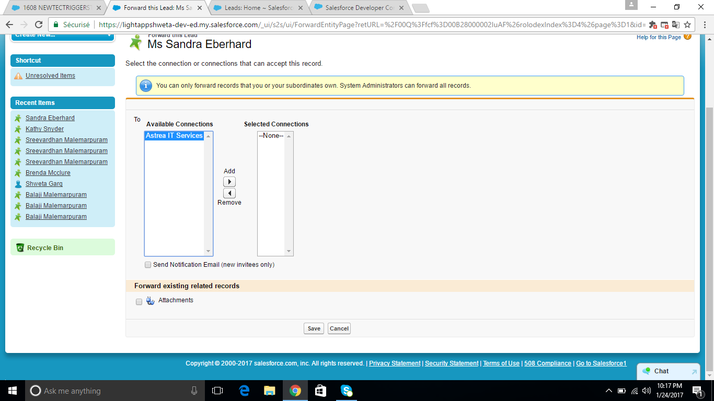Close the Salesforce Developer tab
Image resolution: width=714 pixels, height=401 pixels.
point(401,8)
